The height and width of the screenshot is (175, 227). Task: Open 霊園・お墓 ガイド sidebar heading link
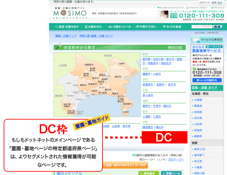[x=205, y=87]
